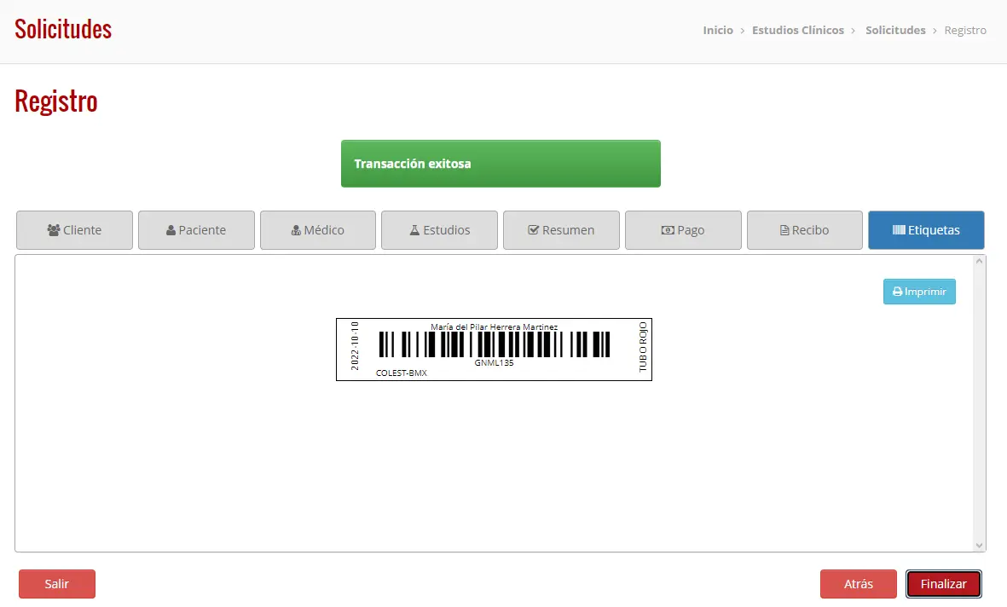Select the Estudios tab

[439, 230]
